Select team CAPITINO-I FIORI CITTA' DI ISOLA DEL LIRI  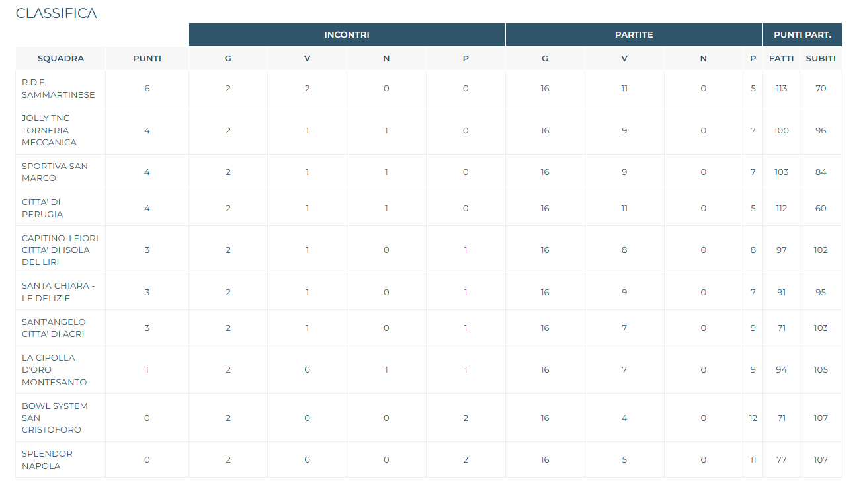click(x=60, y=250)
